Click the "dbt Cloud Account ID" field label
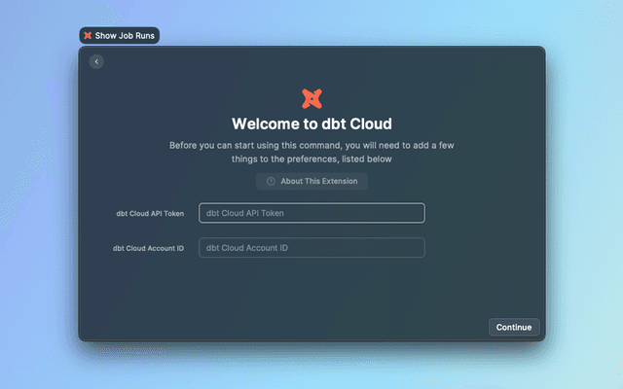This screenshot has height=389, width=623. [x=148, y=248]
